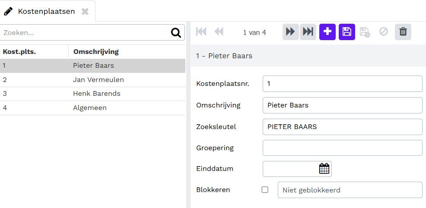Go to the first record
Screen dimensions: 426x208
pyautogui.click(x=201, y=32)
